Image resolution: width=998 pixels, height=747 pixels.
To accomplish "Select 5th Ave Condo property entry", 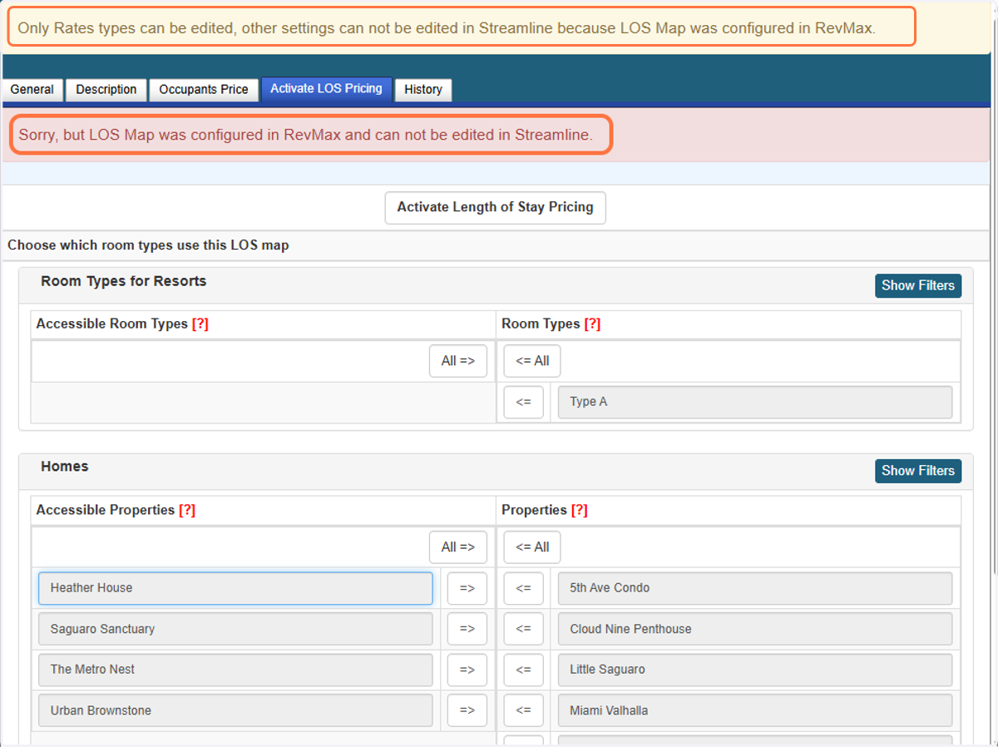I will click(755, 588).
